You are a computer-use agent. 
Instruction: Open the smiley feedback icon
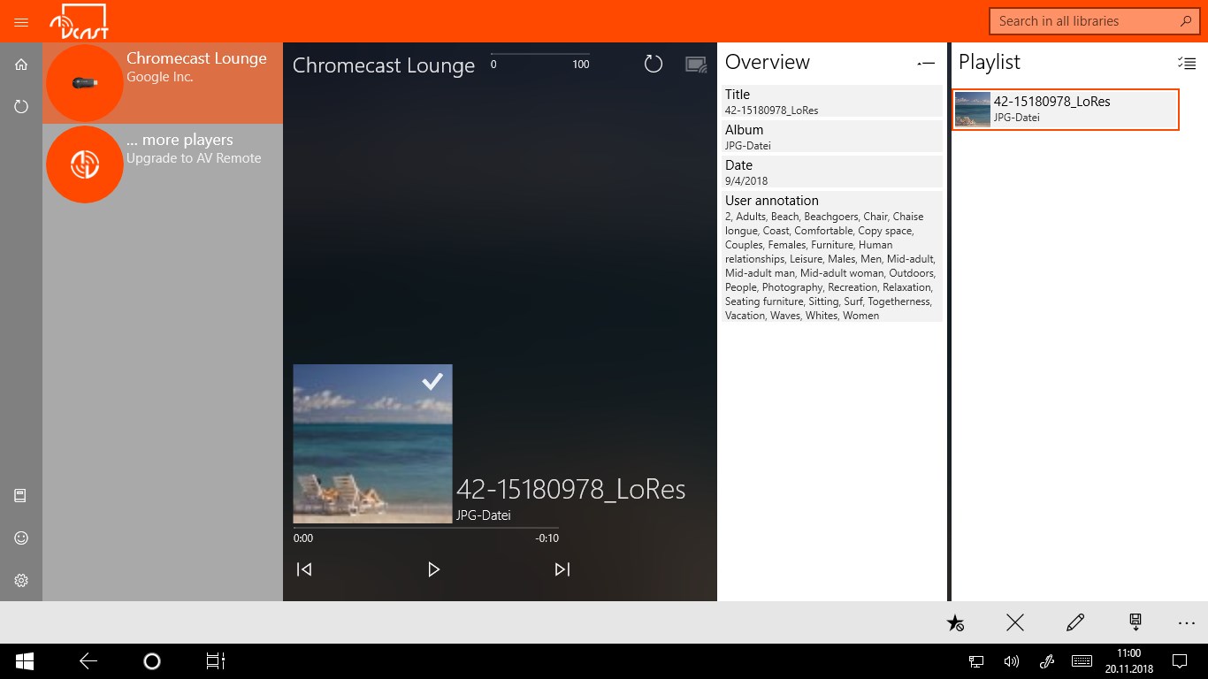pos(21,538)
